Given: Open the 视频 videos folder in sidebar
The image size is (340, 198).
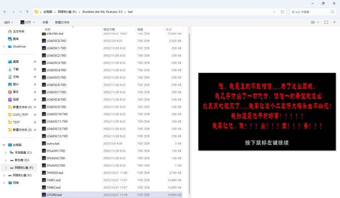Looking at the screenshot, I should [x=10, y=99].
